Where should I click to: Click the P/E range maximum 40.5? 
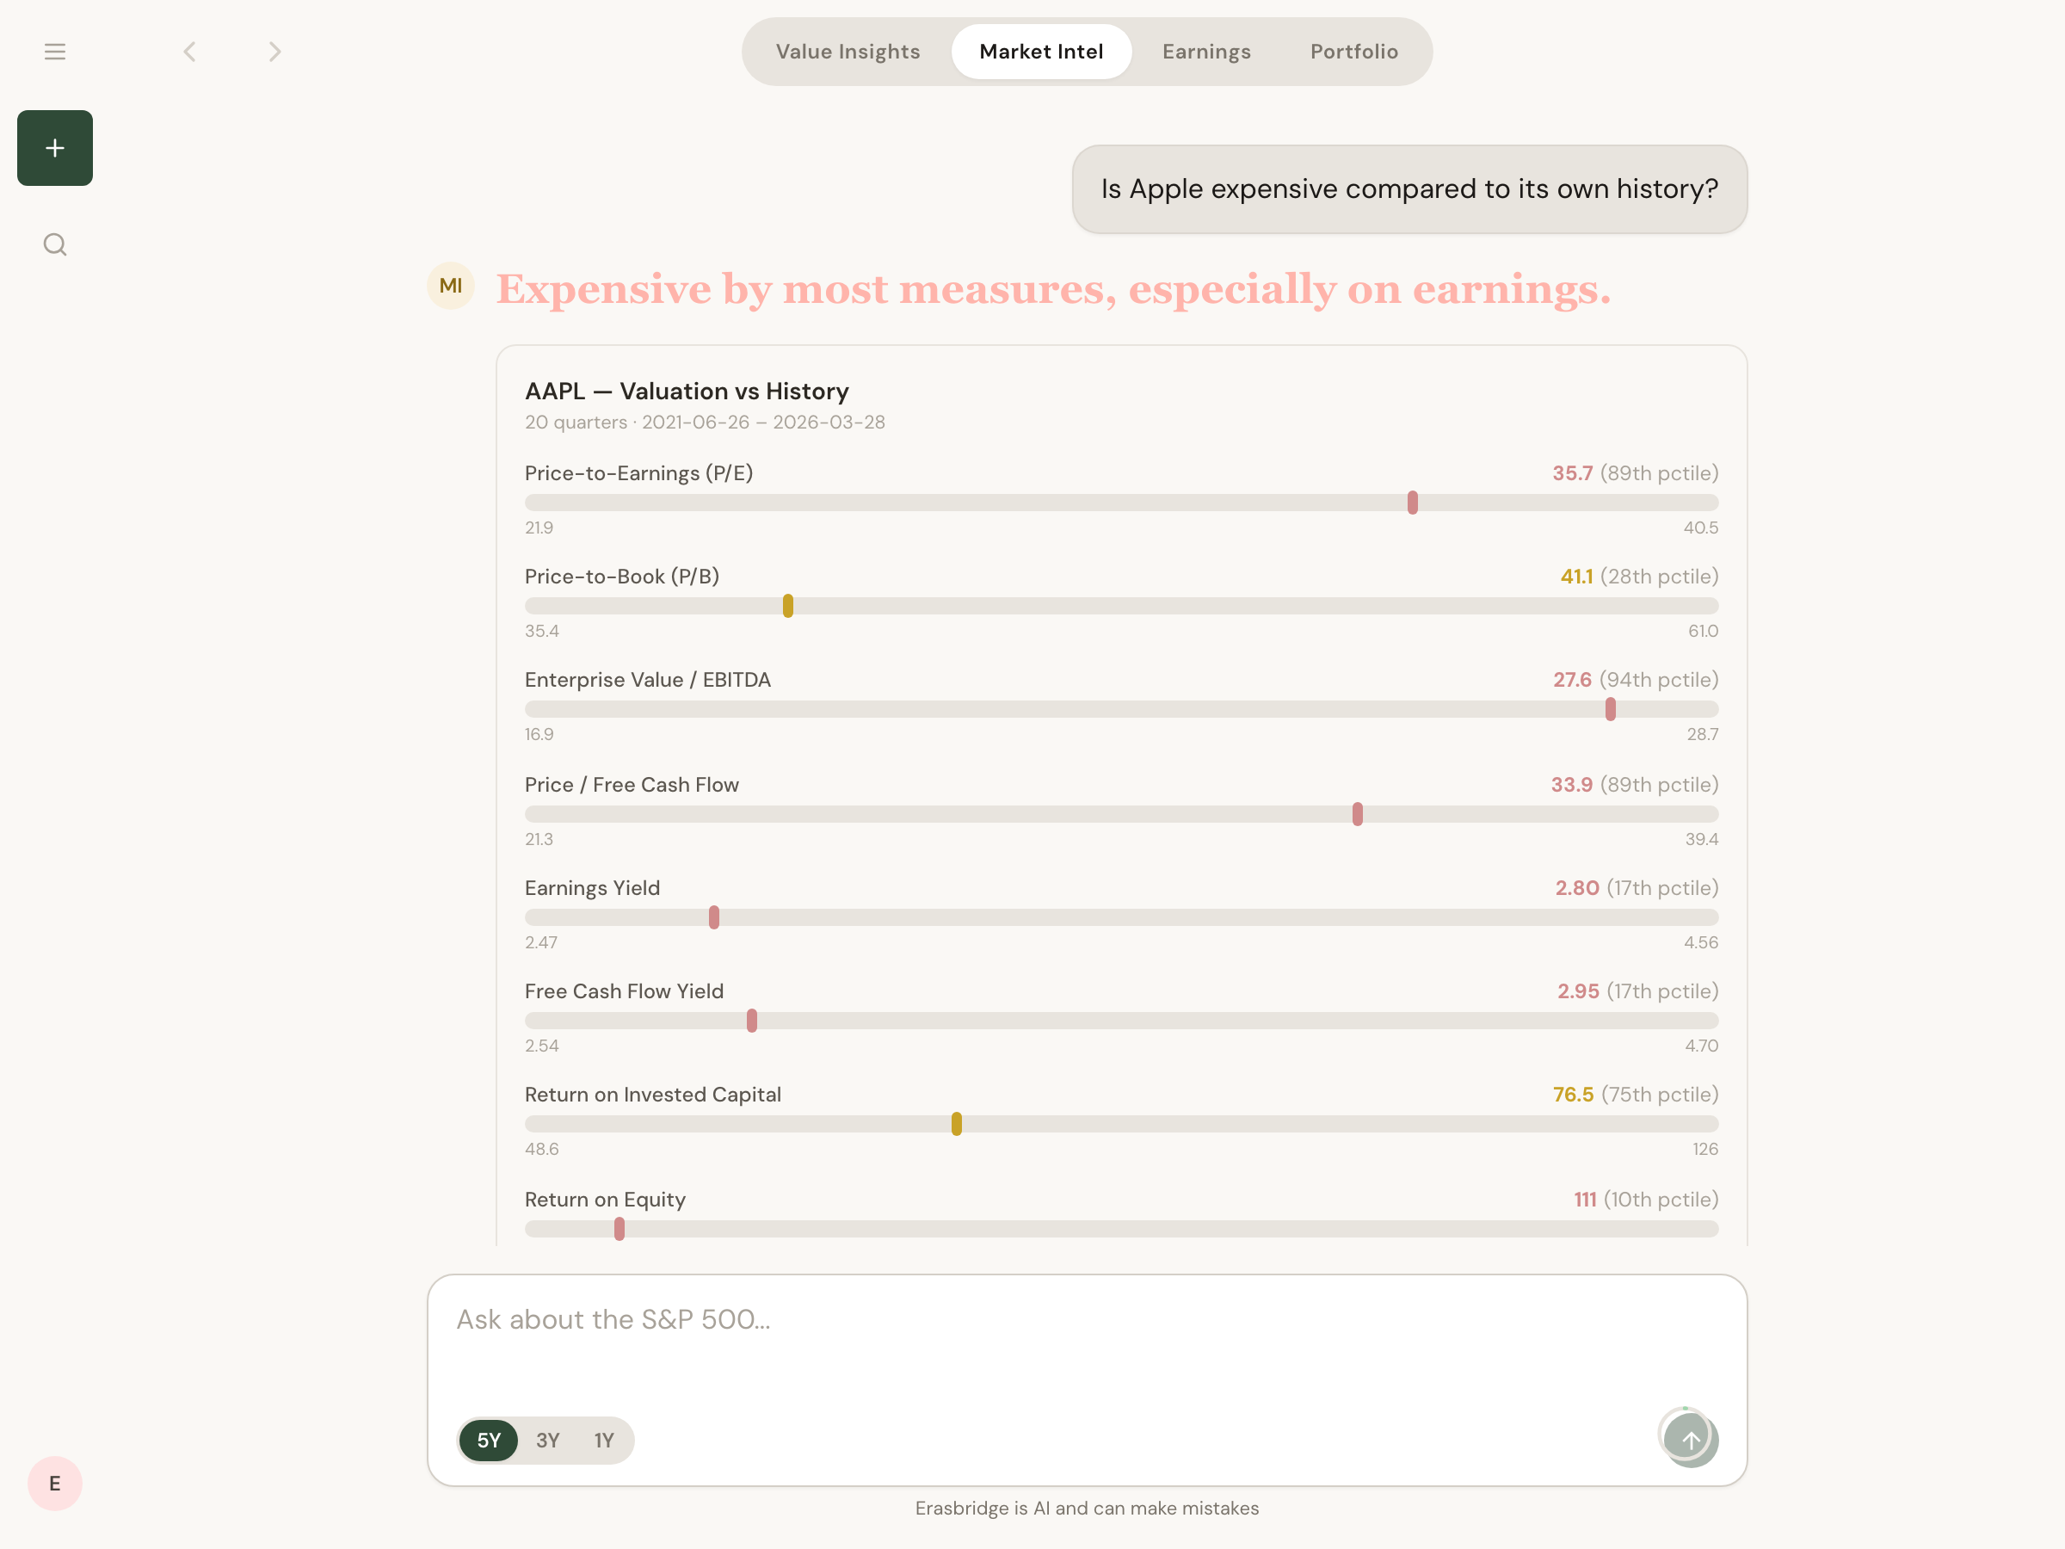pos(1701,528)
